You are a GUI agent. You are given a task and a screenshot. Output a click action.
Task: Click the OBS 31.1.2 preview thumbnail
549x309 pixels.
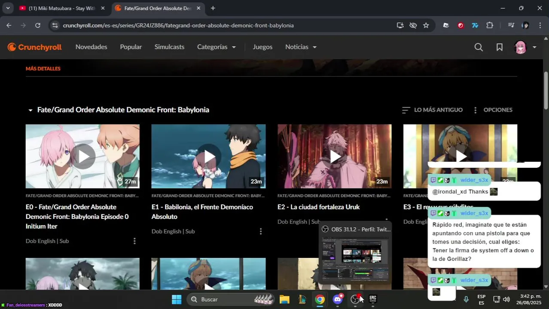pyautogui.click(x=355, y=258)
